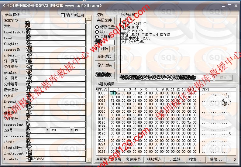This screenshot has width=241, height=167.
Task: Click the xdesid input field
Action: tap(56, 142)
